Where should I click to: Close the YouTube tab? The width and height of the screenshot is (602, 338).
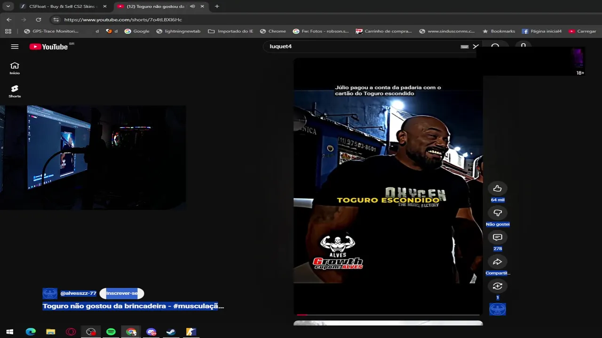coord(202,7)
